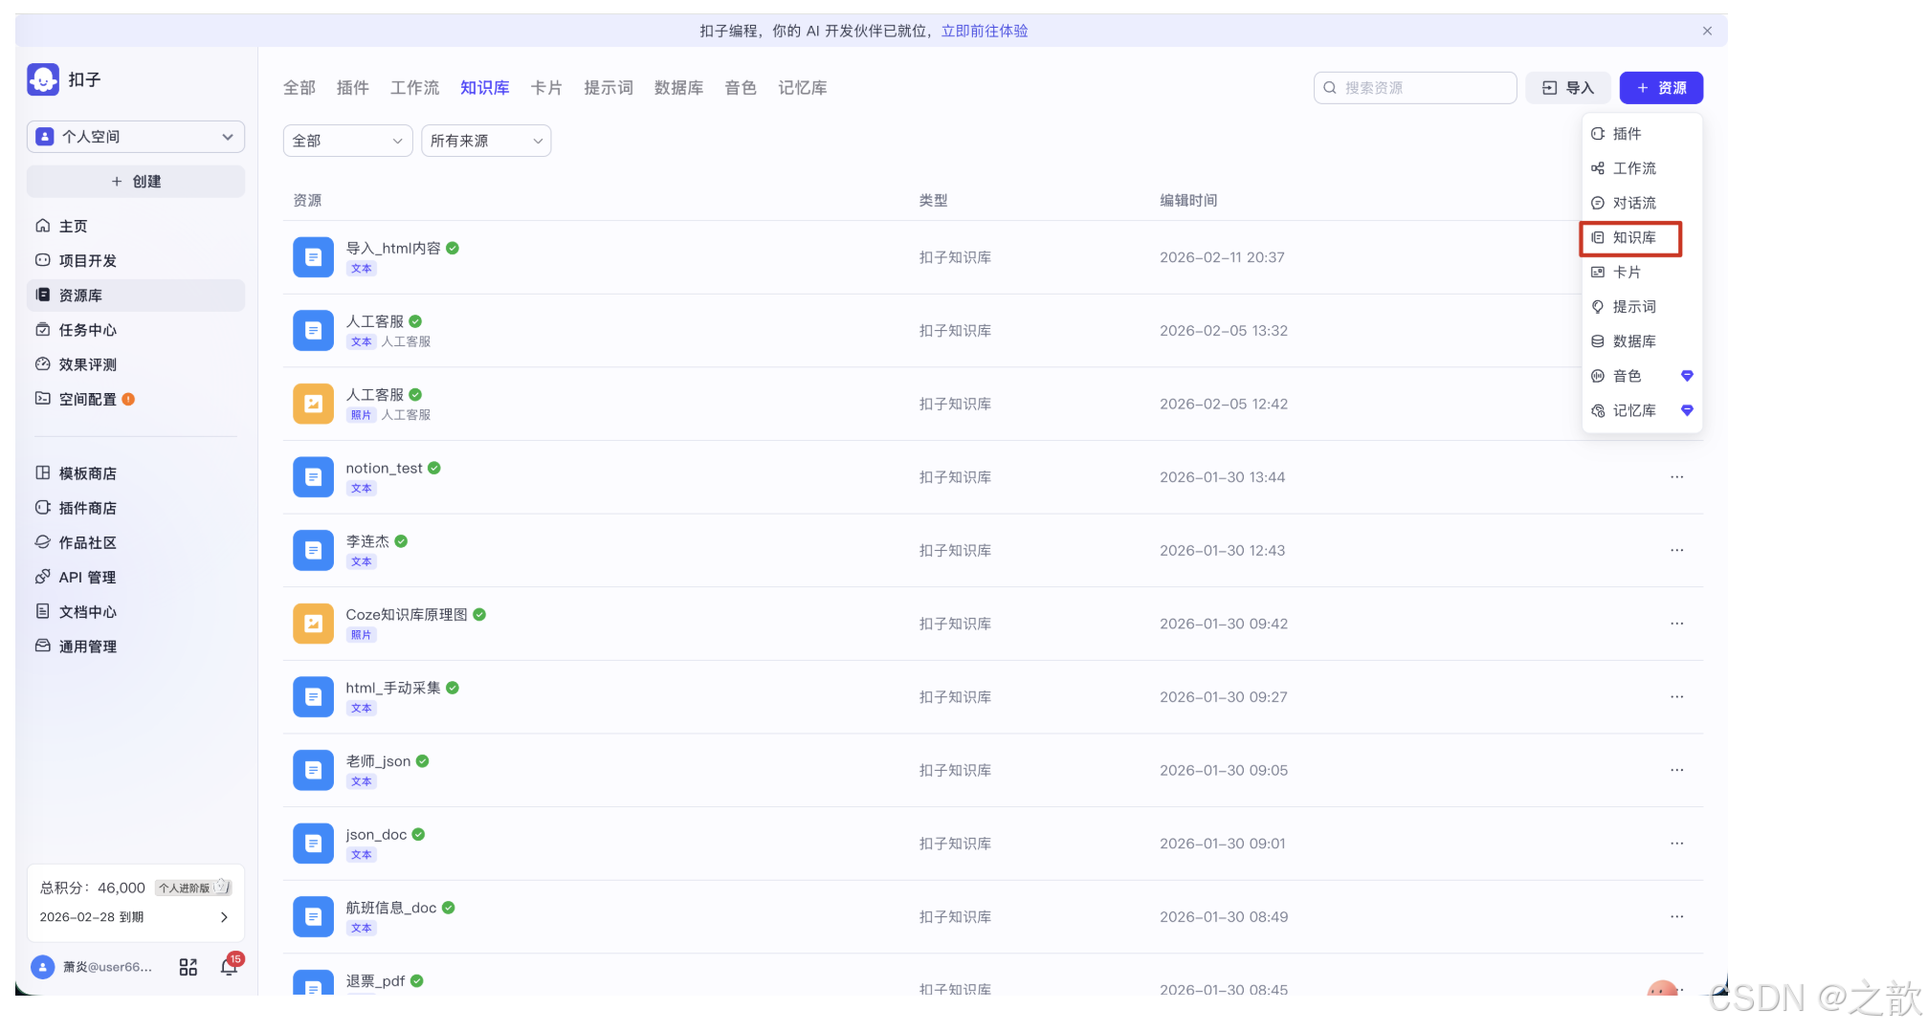The width and height of the screenshot is (1927, 1031).
Task: Expand the 个人空间 workspace dropdown
Action: coord(135,137)
